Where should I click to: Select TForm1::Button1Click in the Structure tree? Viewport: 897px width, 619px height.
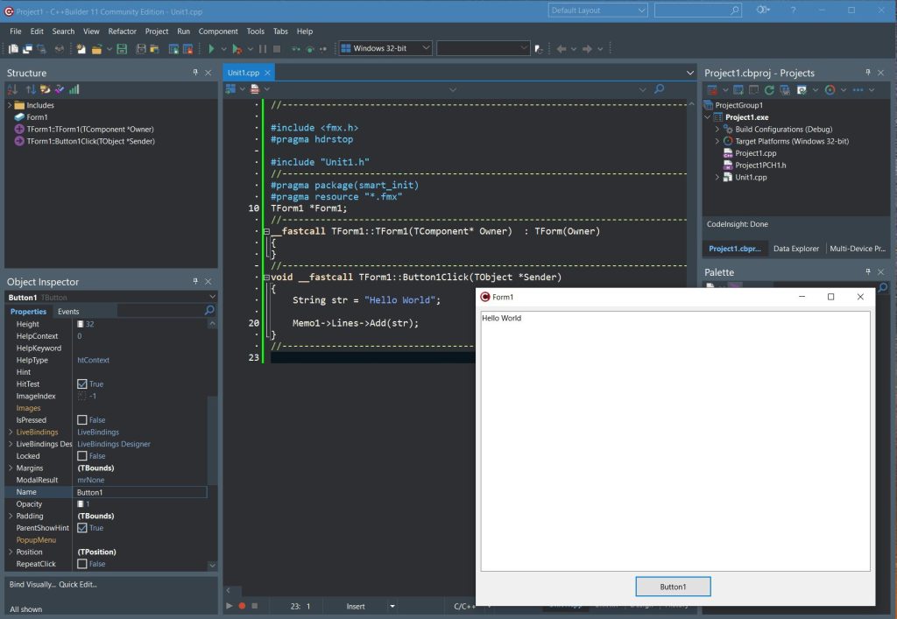(x=90, y=141)
